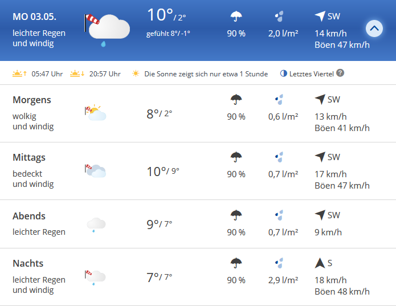Select the Nachts row heading
396x306 pixels.
pyautogui.click(x=28, y=263)
